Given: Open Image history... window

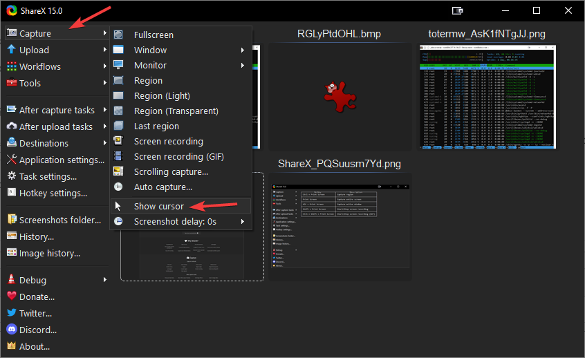Looking at the screenshot, I should coord(50,253).
